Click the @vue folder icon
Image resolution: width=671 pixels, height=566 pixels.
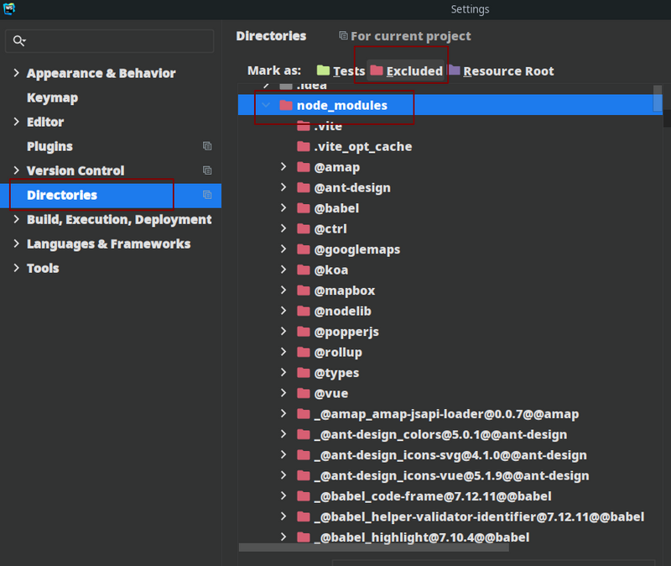click(304, 393)
